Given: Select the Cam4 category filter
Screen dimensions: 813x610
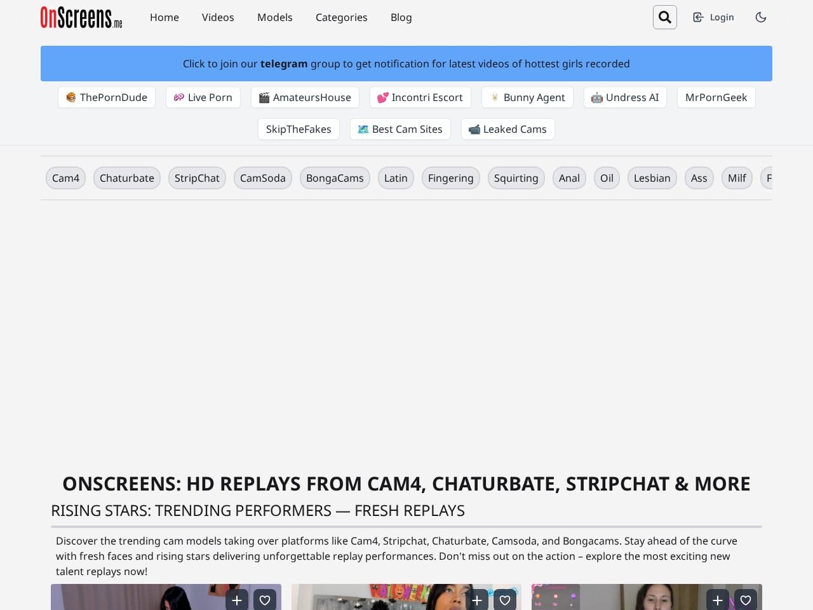Looking at the screenshot, I should pos(65,178).
